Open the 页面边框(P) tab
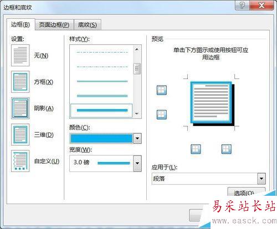277x229 pixels. (x=54, y=25)
